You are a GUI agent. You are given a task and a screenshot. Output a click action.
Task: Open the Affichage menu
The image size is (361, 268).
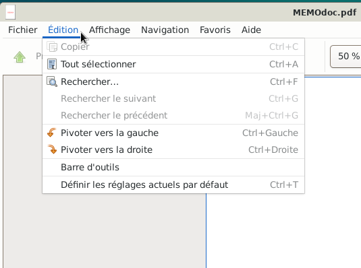109,30
